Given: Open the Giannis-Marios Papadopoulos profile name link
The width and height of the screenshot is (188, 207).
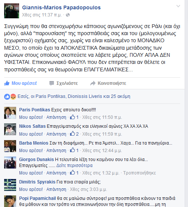Looking at the screenshot, I should (x=61, y=7).
